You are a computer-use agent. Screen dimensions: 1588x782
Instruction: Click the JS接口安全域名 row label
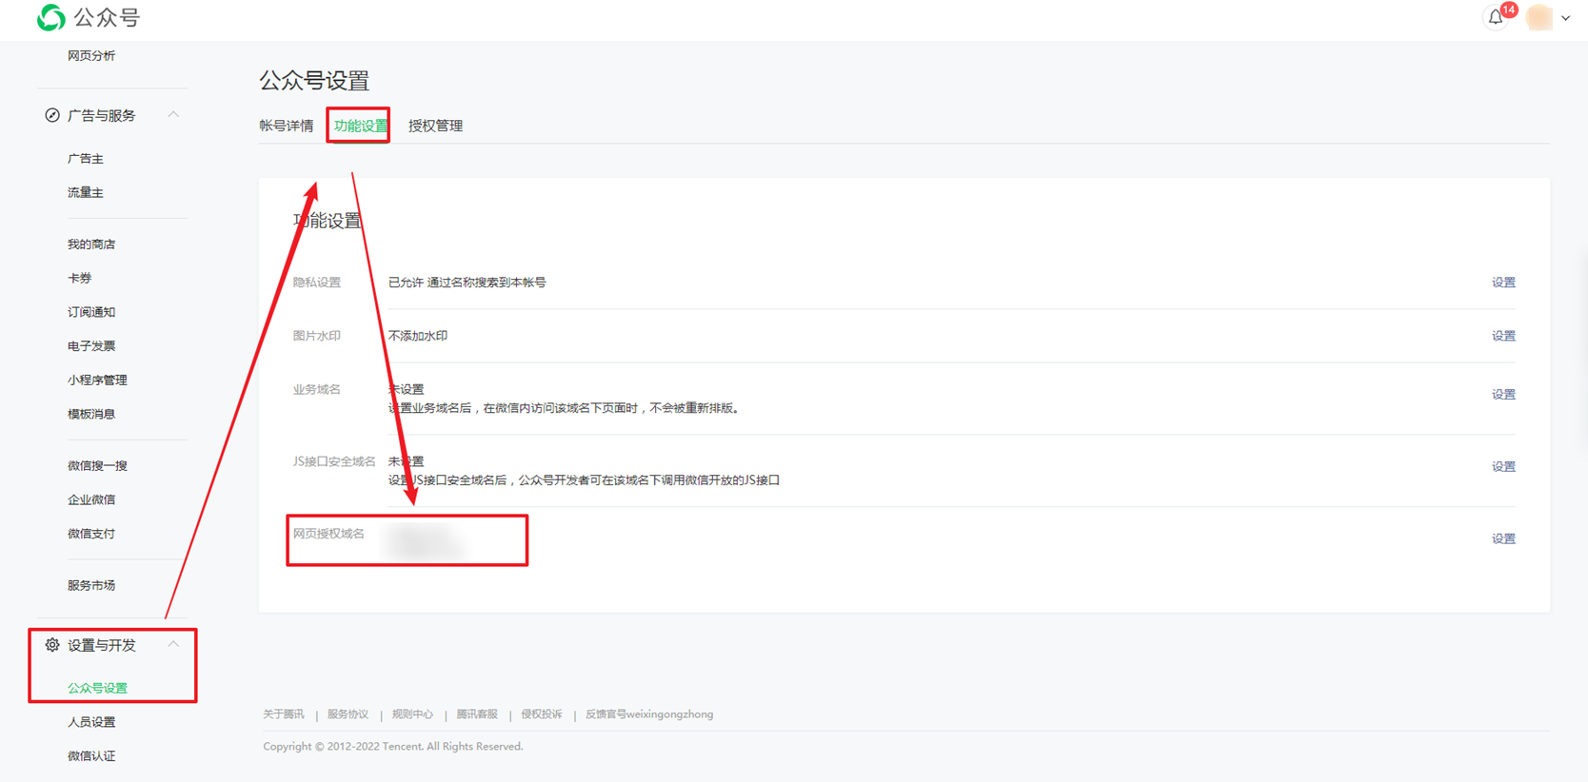pos(334,461)
